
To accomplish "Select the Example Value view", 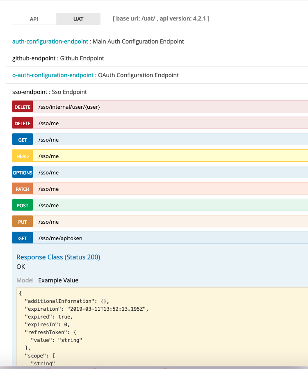I will [58, 280].
